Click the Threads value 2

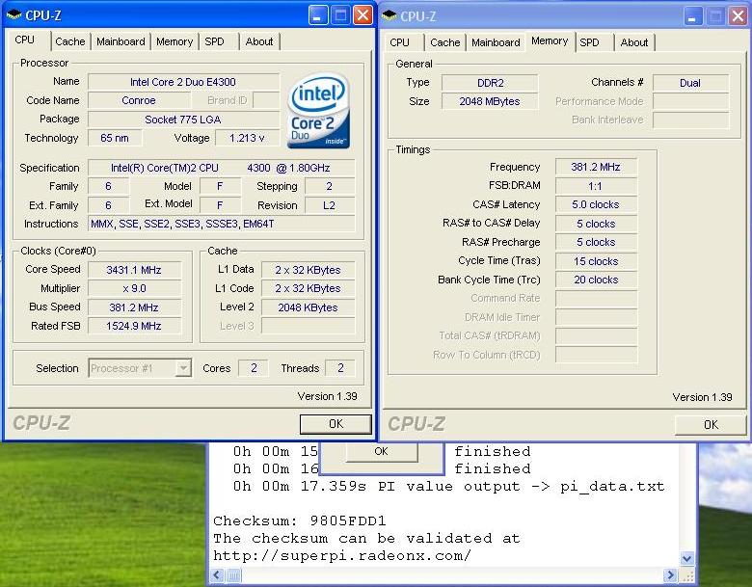pos(340,368)
